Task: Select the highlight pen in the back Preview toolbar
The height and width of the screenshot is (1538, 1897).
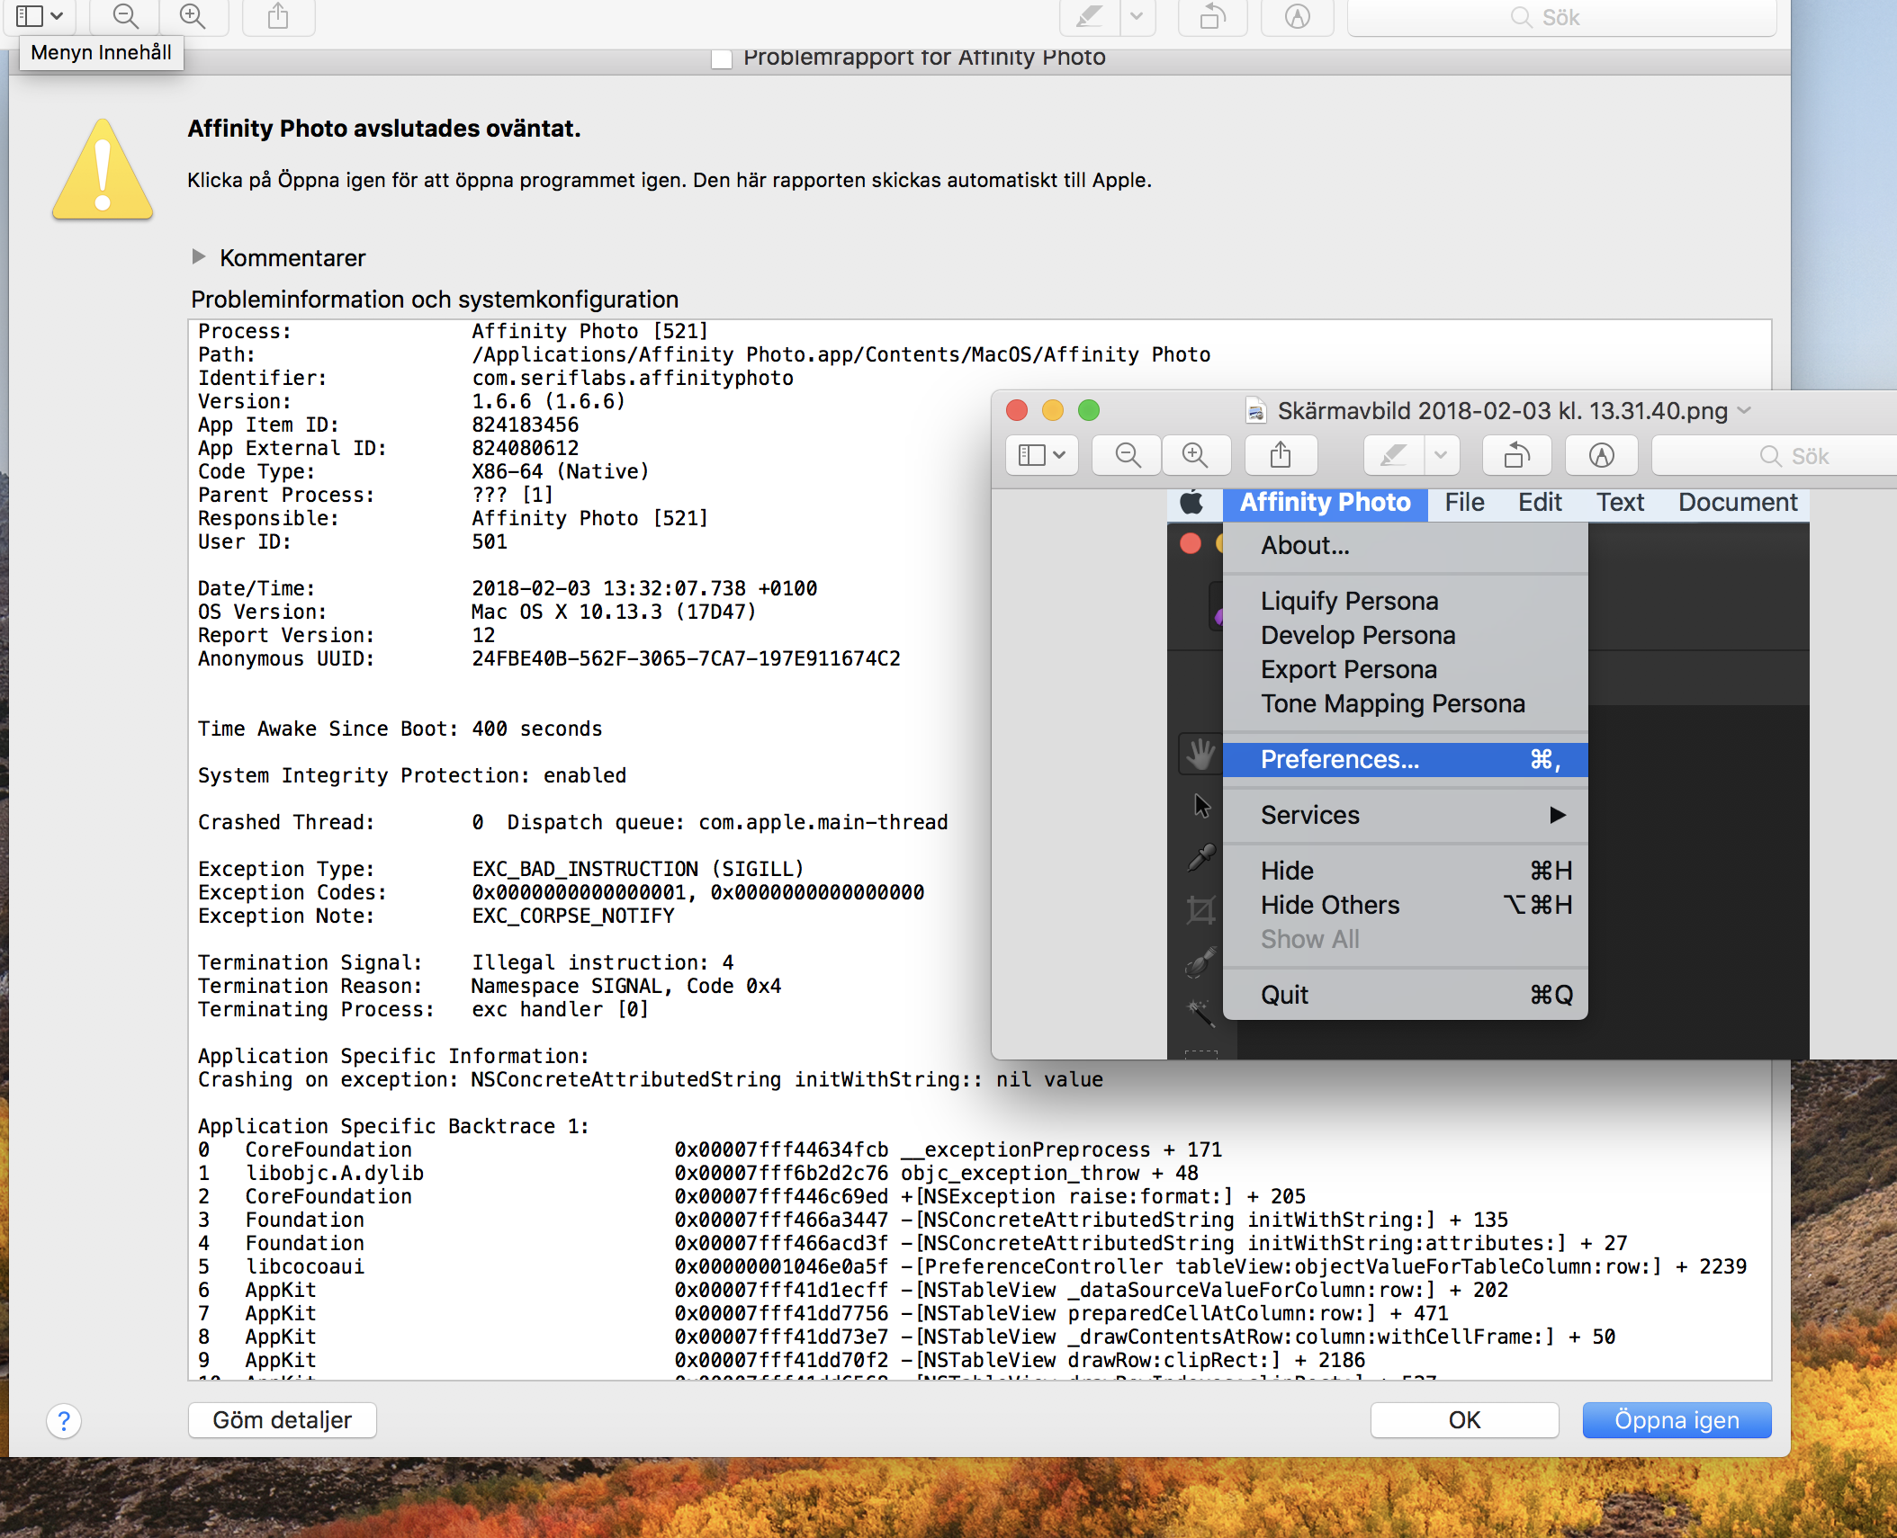Action: click(x=1089, y=16)
